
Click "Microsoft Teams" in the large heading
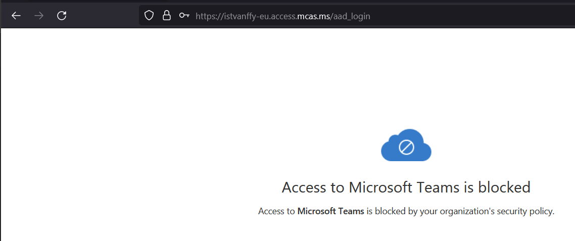pos(404,187)
